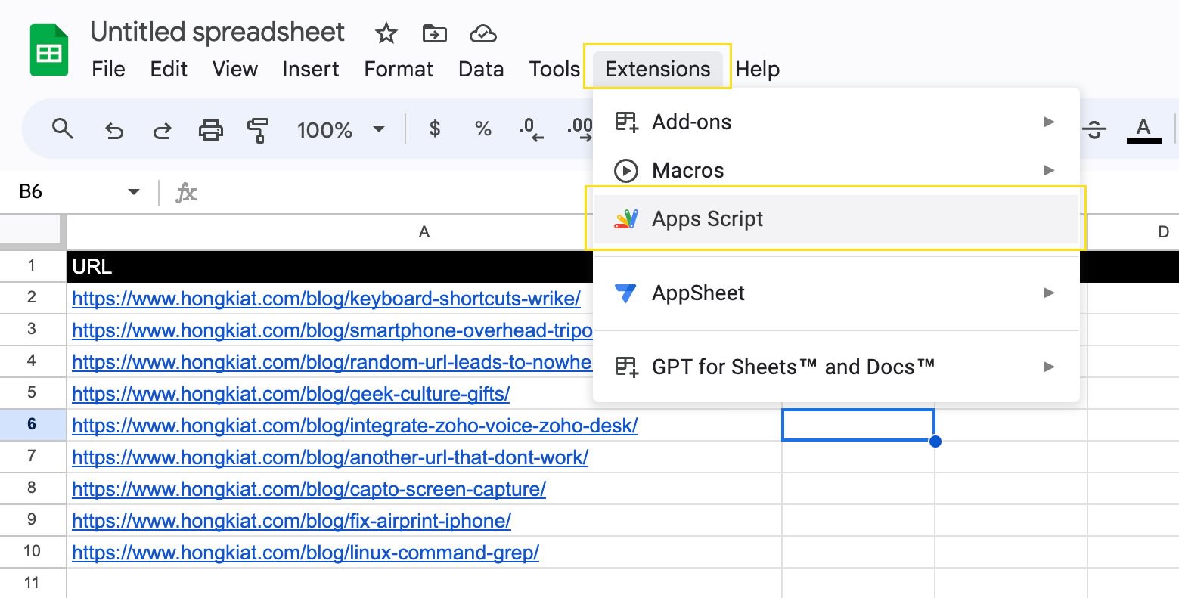Expand the AppSheet submenu arrow
Image resolution: width=1179 pixels, height=598 pixels.
coord(1049,293)
